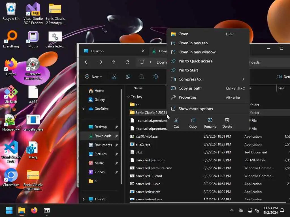Select the b.reg file on desktop

click(x=33, y=150)
